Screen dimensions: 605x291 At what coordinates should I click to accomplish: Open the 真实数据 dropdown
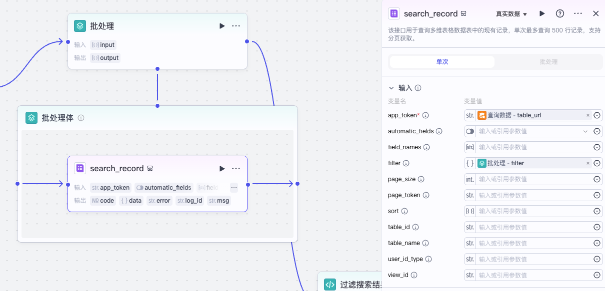(x=511, y=14)
